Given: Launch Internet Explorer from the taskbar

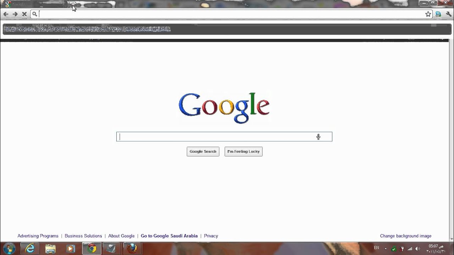Looking at the screenshot, I should point(30,249).
